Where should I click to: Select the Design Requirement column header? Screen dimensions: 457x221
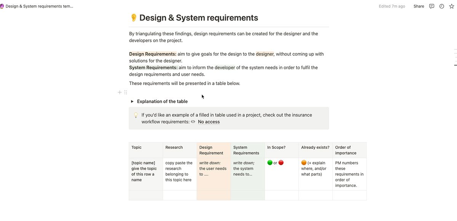[x=213, y=150]
